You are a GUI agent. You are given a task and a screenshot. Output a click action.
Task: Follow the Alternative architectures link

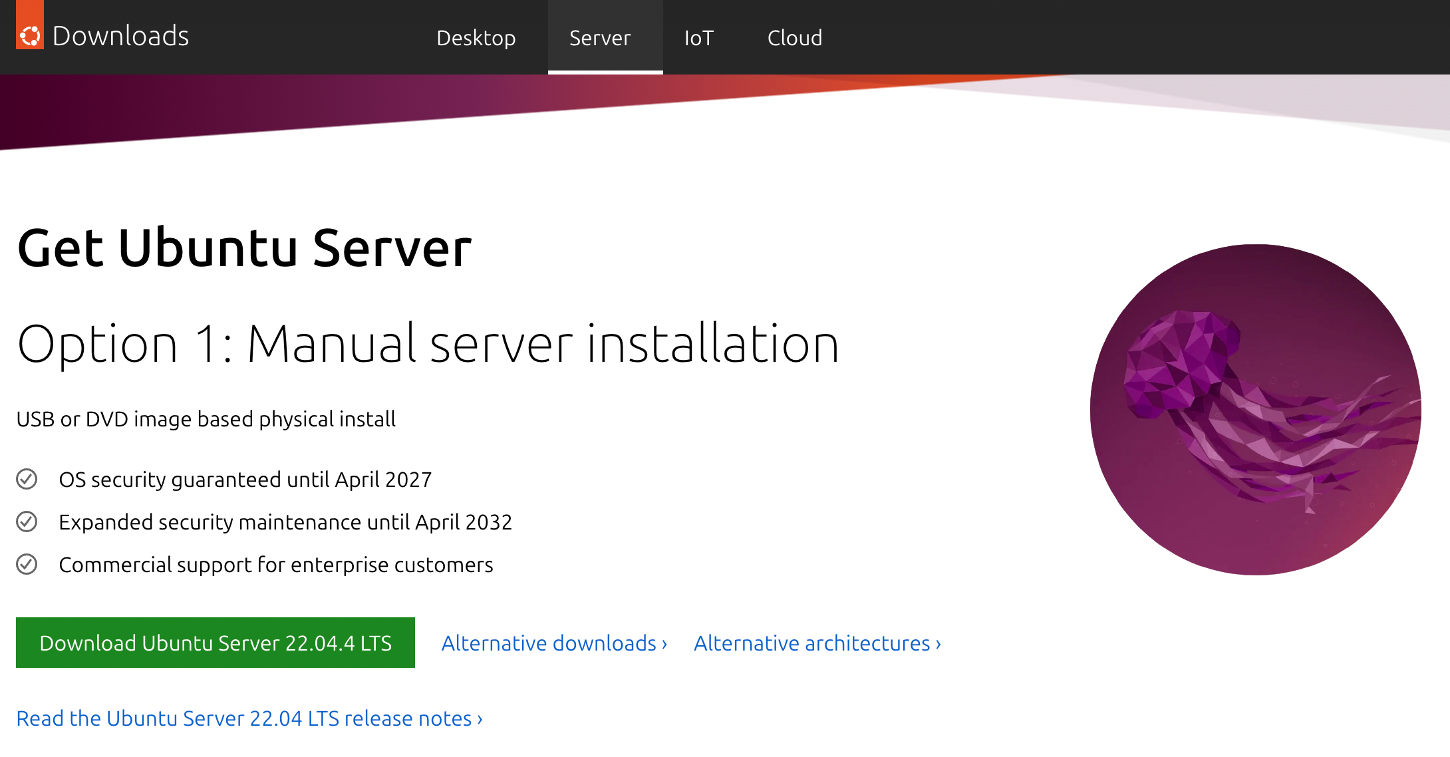(817, 643)
